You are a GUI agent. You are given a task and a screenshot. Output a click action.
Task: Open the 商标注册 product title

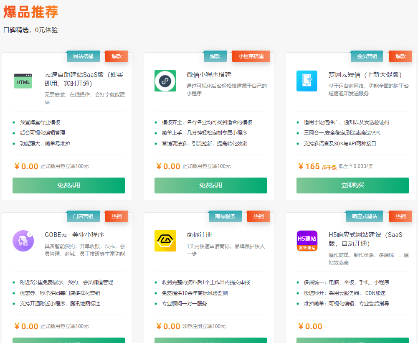point(199,235)
